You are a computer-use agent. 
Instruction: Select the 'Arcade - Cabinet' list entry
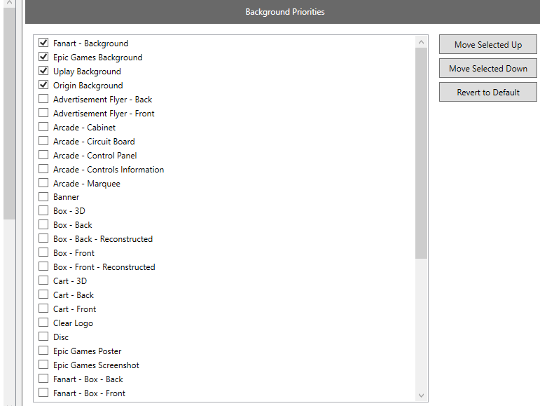click(84, 128)
